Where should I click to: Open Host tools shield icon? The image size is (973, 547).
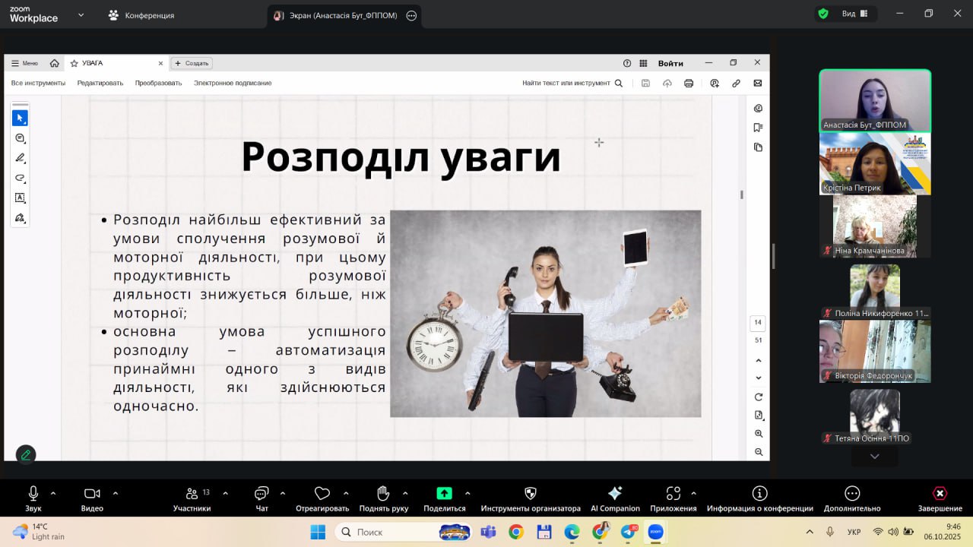click(531, 494)
